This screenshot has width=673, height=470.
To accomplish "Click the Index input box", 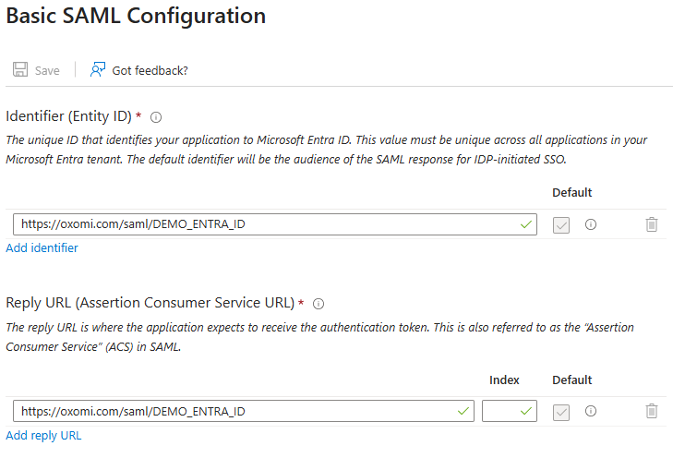I will pos(500,411).
